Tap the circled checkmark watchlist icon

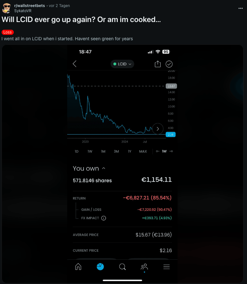pos(169,64)
